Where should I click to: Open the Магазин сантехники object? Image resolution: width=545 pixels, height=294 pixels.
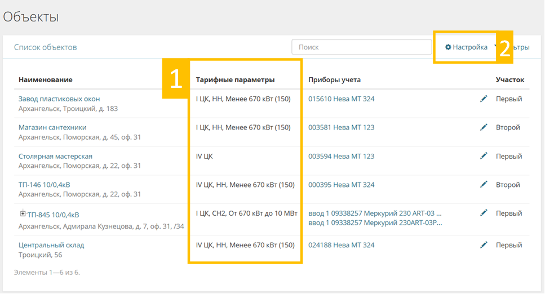tap(52, 128)
